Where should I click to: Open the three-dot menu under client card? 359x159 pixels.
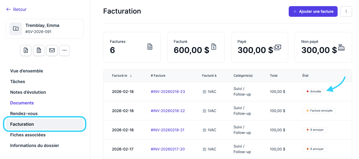(64, 50)
